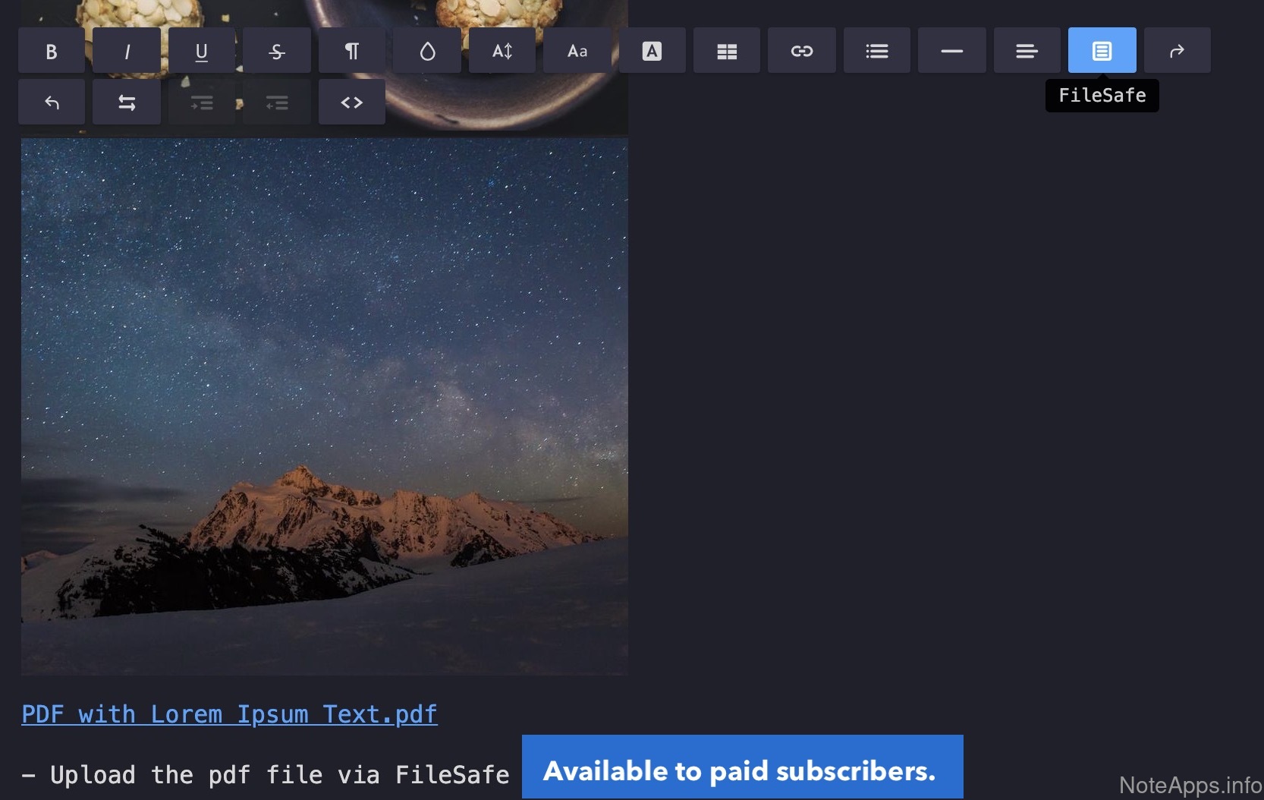Undo the last edit
This screenshot has width=1264, height=800.
point(52,102)
